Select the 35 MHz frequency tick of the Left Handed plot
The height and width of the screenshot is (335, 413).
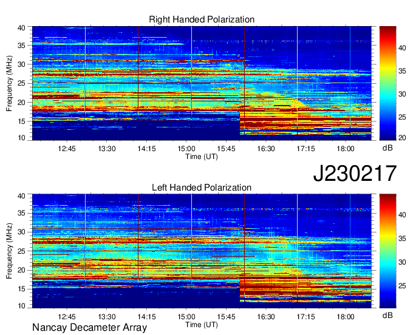point(21,213)
